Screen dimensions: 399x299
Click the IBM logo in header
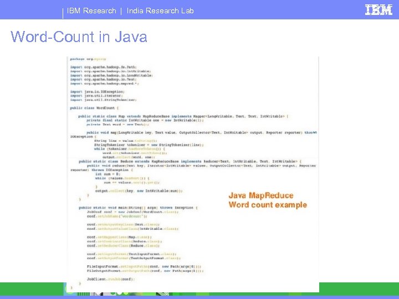coord(378,10)
